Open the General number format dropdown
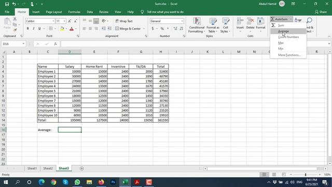Viewport: 332px width, 187px height. point(182,21)
